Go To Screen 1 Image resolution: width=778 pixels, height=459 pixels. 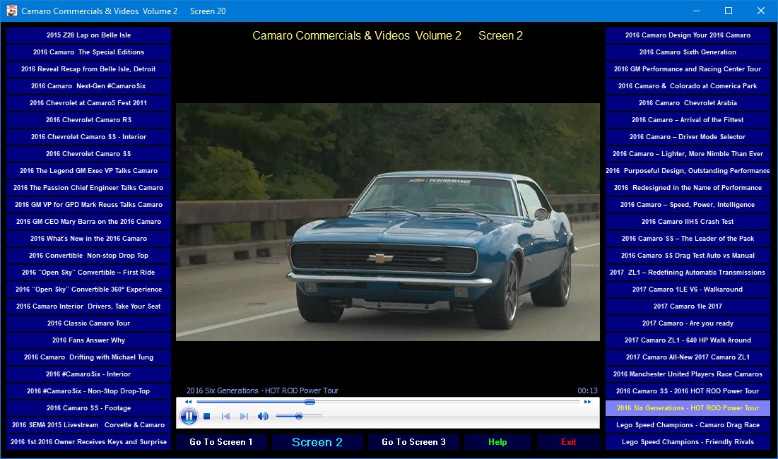tap(221, 442)
